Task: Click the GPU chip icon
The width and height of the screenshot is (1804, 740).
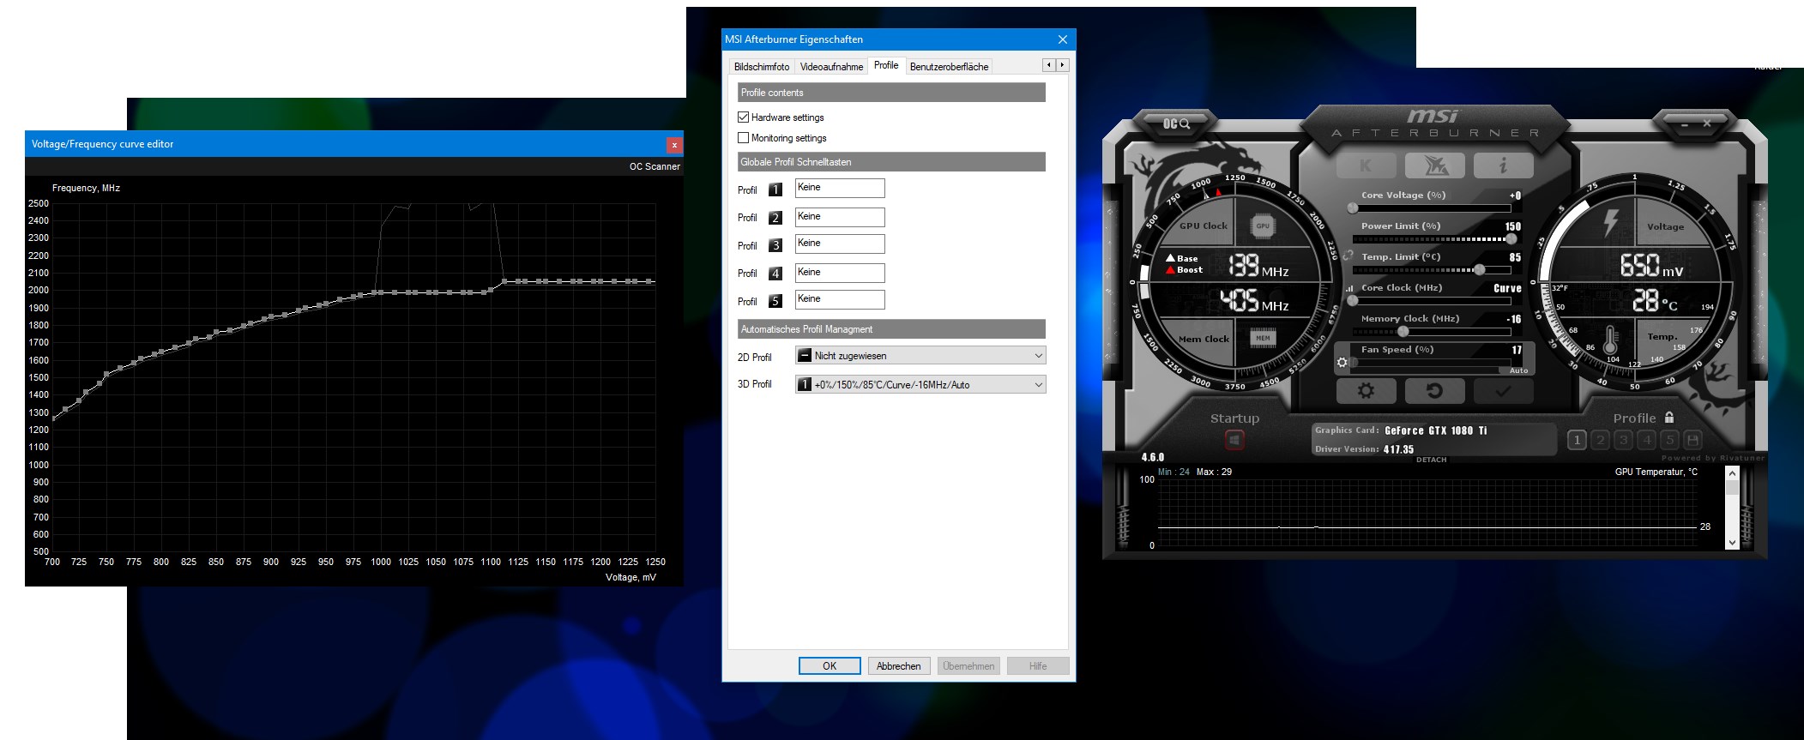Action: (x=1262, y=226)
